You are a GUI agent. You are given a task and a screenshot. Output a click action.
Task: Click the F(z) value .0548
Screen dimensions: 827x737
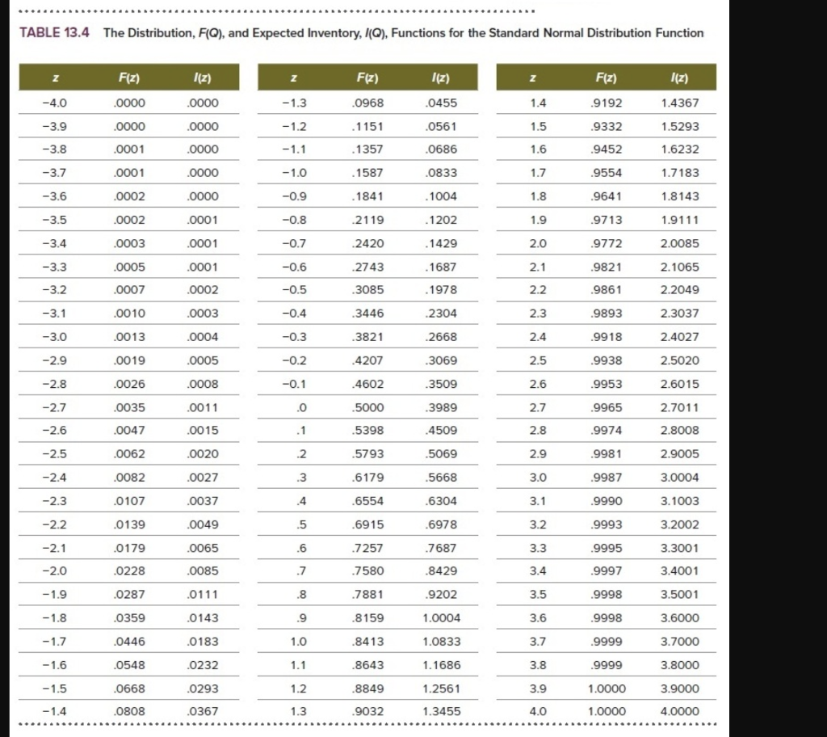129,665
